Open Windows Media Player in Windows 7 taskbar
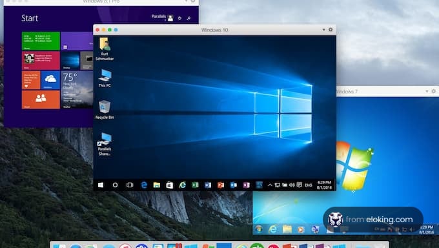 pos(301,229)
